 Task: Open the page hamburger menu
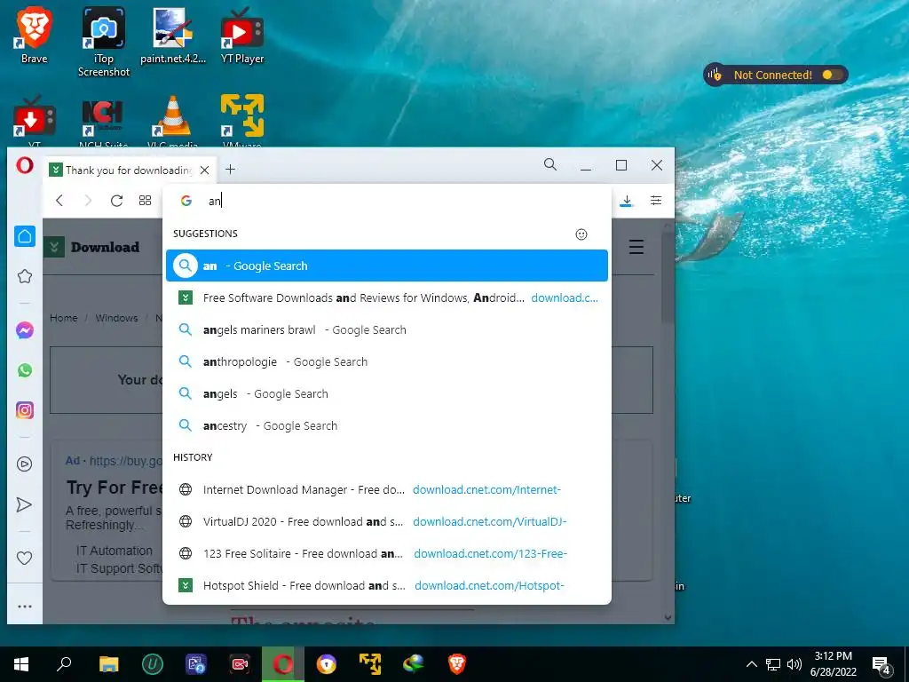(x=636, y=247)
